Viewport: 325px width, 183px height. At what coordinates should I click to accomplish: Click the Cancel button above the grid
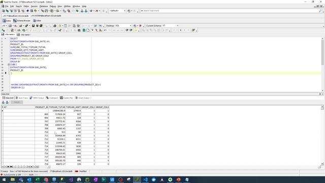pyautogui.click(x=17, y=102)
